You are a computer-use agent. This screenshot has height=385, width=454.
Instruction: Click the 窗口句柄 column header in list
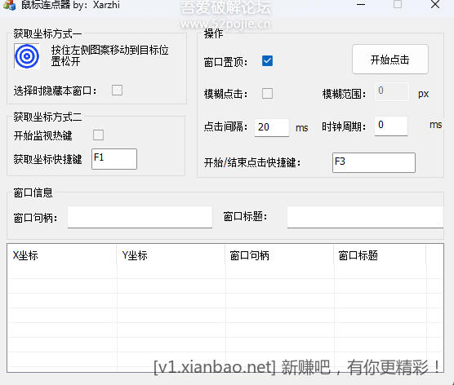279,255
